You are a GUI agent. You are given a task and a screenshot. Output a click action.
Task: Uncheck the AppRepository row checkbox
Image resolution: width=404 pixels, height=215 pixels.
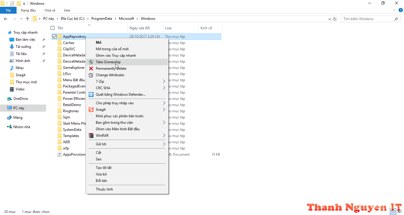54,37
